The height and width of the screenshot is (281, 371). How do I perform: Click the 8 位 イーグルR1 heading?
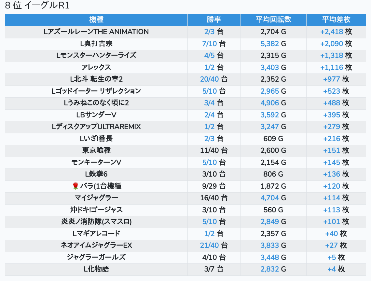tap(37, 6)
